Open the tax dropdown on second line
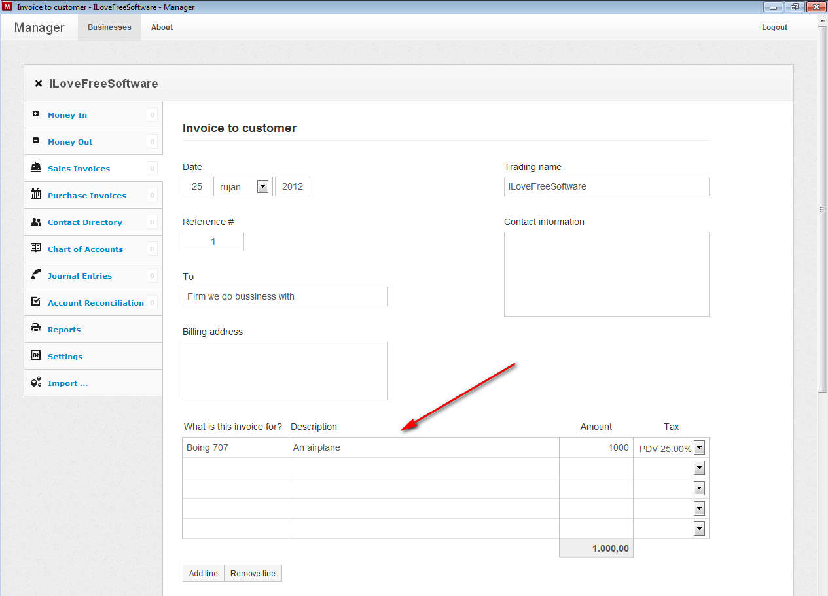The height and width of the screenshot is (596, 828). pyautogui.click(x=699, y=468)
